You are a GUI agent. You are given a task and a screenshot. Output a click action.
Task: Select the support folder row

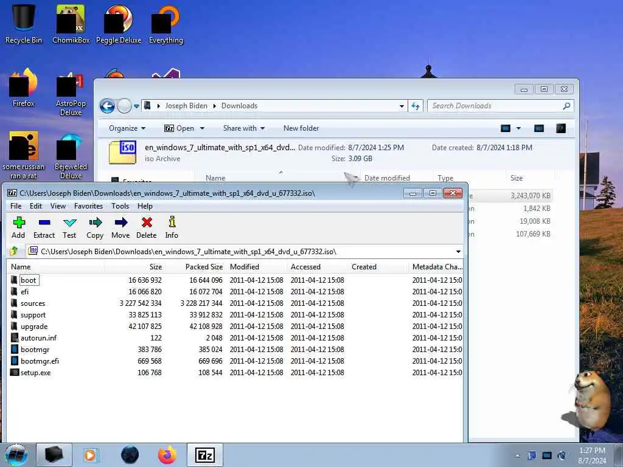click(x=235, y=314)
